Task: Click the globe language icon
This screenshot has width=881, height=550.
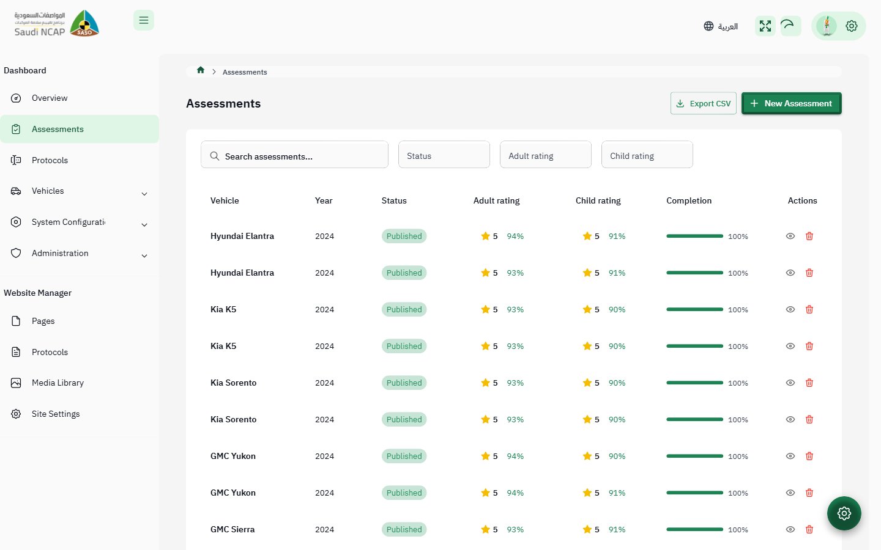Action: coord(708,26)
